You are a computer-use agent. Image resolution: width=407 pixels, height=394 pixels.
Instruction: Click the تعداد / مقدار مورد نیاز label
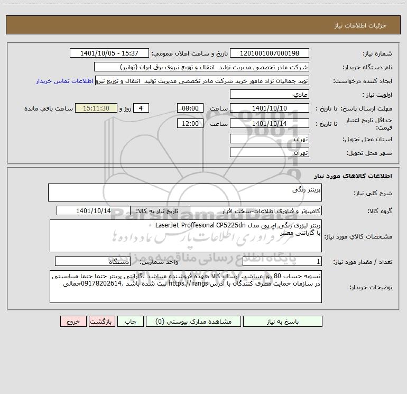pyautogui.click(x=363, y=262)
